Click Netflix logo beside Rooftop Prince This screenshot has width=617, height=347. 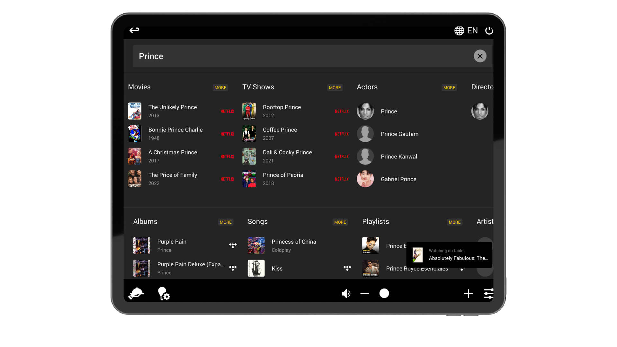pyautogui.click(x=342, y=111)
